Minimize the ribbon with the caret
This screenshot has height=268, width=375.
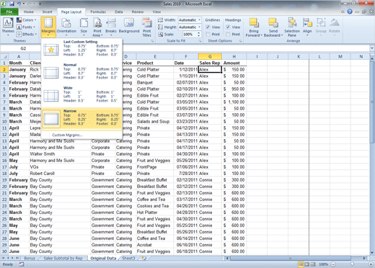pyautogui.click(x=343, y=12)
